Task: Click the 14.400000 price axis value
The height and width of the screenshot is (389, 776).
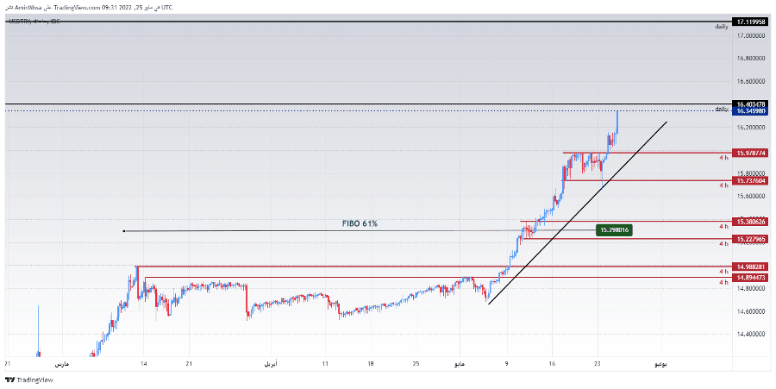Action: (751, 335)
